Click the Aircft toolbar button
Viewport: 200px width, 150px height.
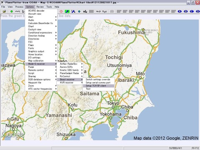coord(98,12)
